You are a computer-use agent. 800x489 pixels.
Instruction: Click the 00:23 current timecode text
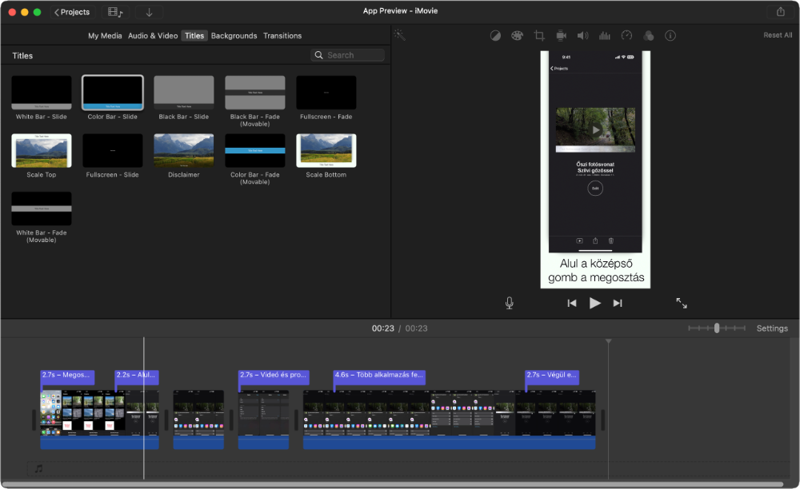tap(382, 328)
